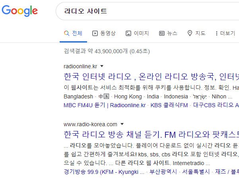Click the radioonline.kr URL text
This screenshot has width=239, height=179.
[80, 66]
